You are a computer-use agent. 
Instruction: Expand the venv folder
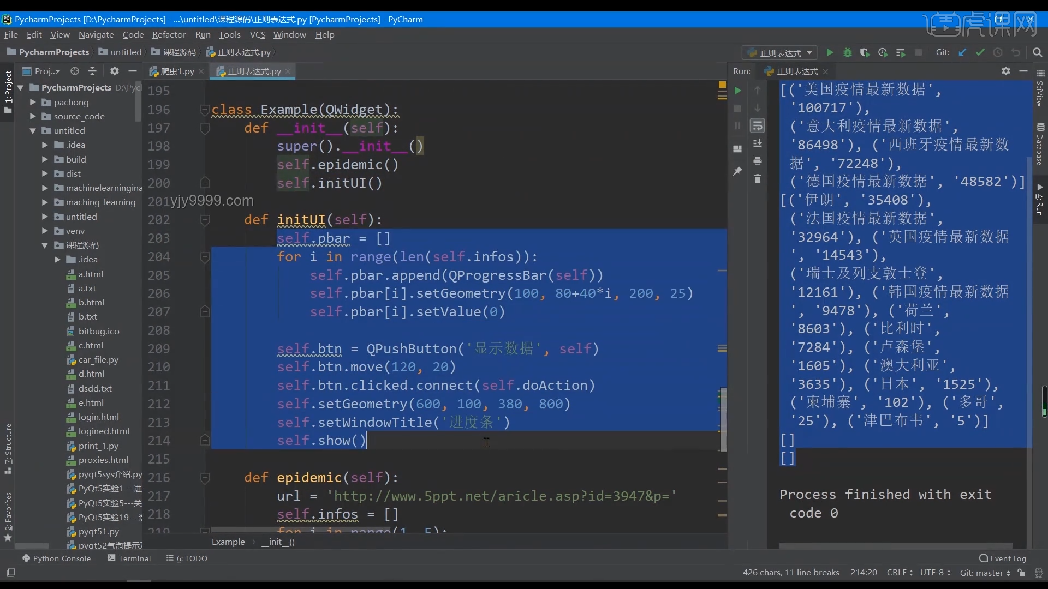tap(45, 231)
